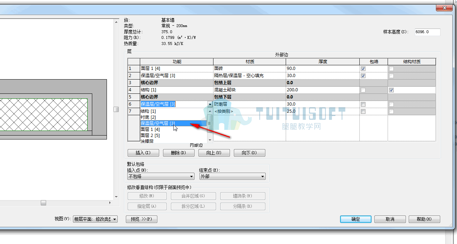Screen dimensions: 457x244
Task: Select the <按类别> material cell
Action: (x=249, y=111)
